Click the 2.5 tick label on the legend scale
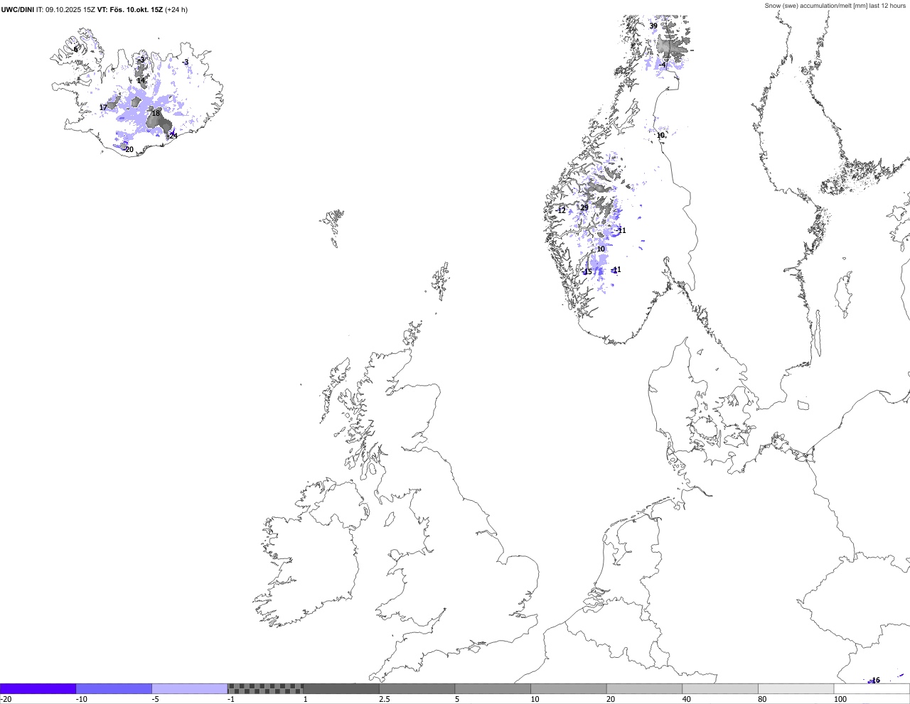Viewport: 910px width, 704px height. coord(385,699)
